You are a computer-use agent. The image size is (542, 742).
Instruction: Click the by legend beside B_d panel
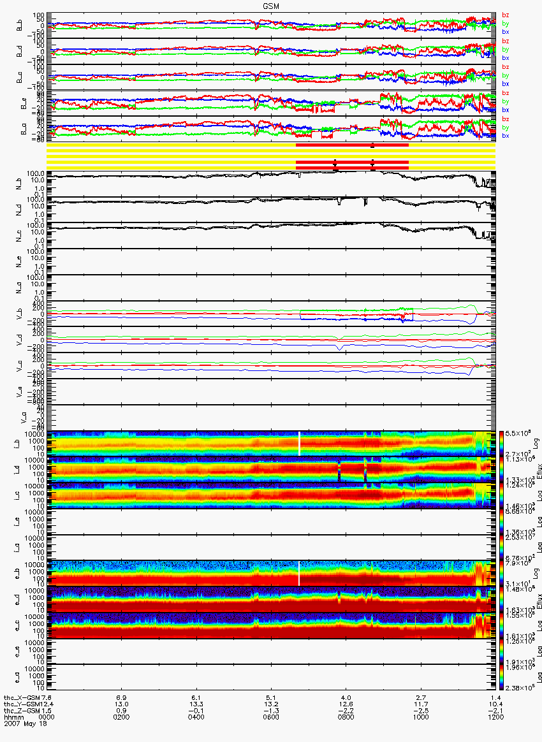tap(505, 49)
